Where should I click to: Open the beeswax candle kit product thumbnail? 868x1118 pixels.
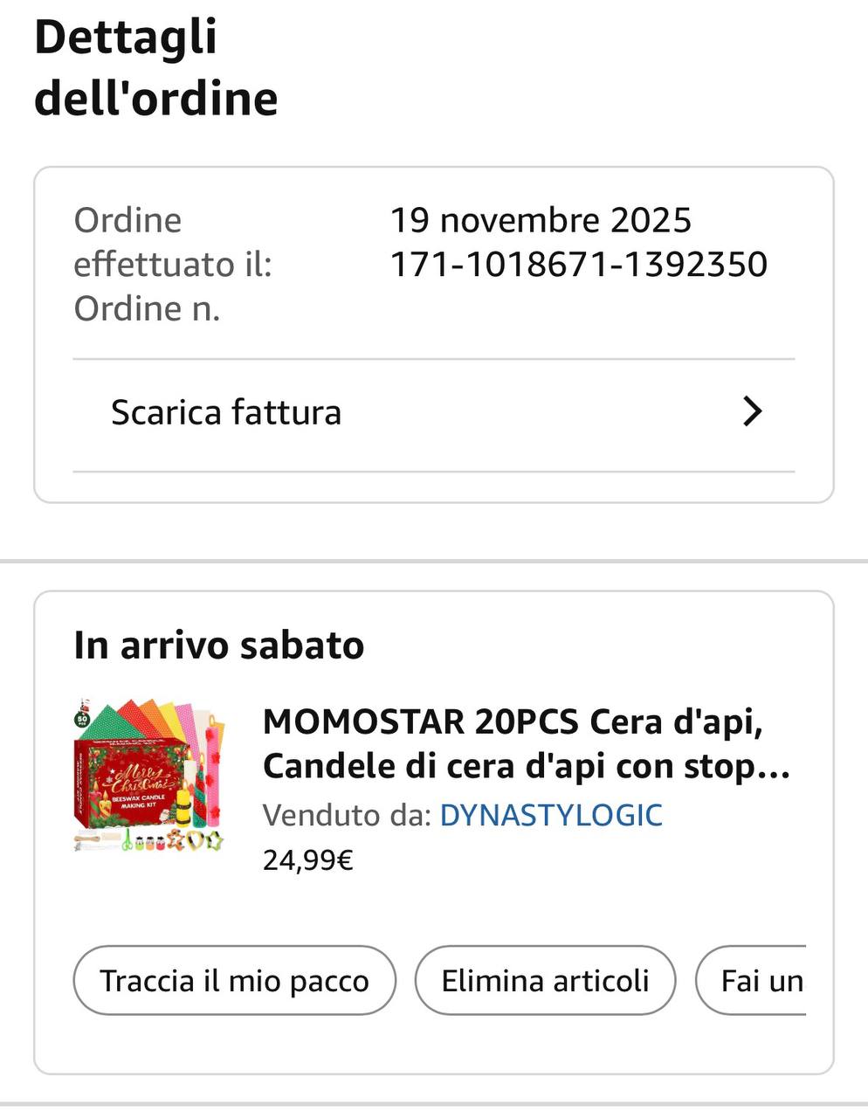click(149, 774)
